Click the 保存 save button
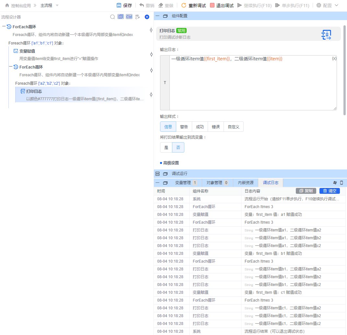The width and height of the screenshot is (347, 335). pyautogui.click(x=124, y=5)
